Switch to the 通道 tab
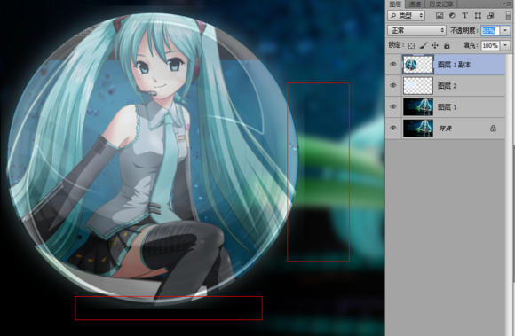This screenshot has height=336, width=515. [x=415, y=4]
